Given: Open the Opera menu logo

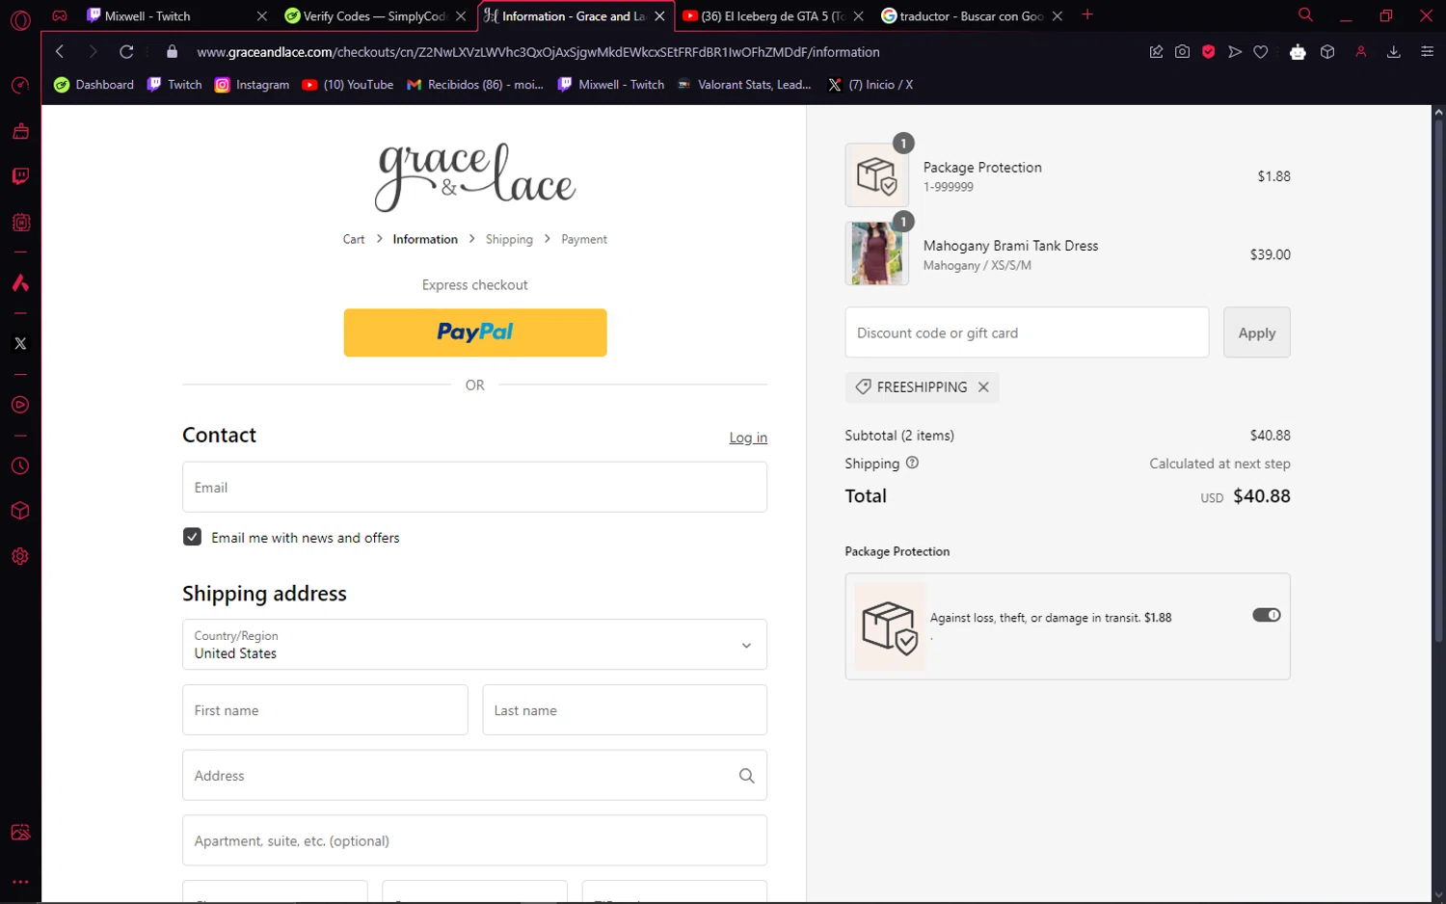Looking at the screenshot, I should tap(20, 19).
